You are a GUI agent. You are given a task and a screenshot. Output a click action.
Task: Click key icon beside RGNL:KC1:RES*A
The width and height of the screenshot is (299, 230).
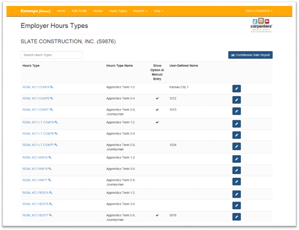point(51,192)
